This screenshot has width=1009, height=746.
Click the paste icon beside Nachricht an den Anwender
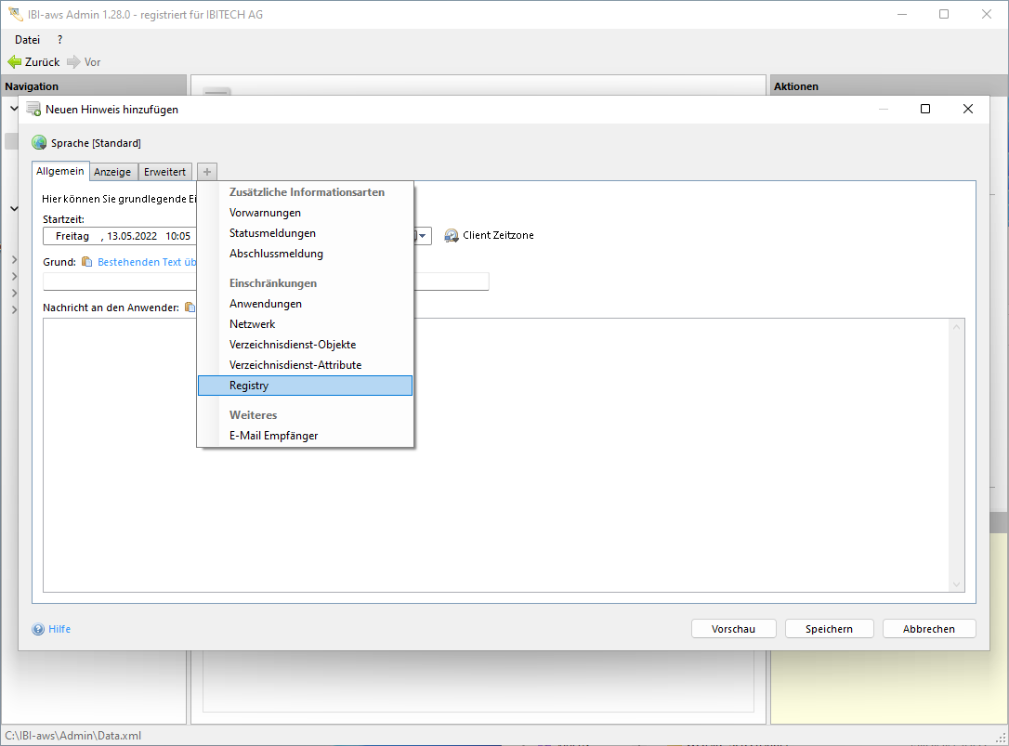click(190, 308)
